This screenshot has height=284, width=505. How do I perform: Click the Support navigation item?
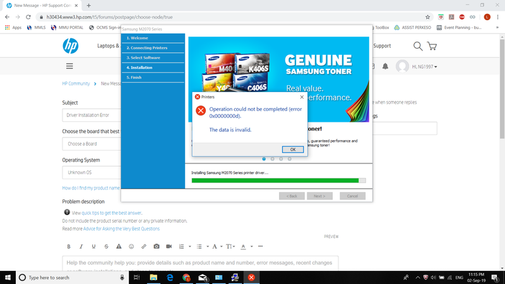382,46
